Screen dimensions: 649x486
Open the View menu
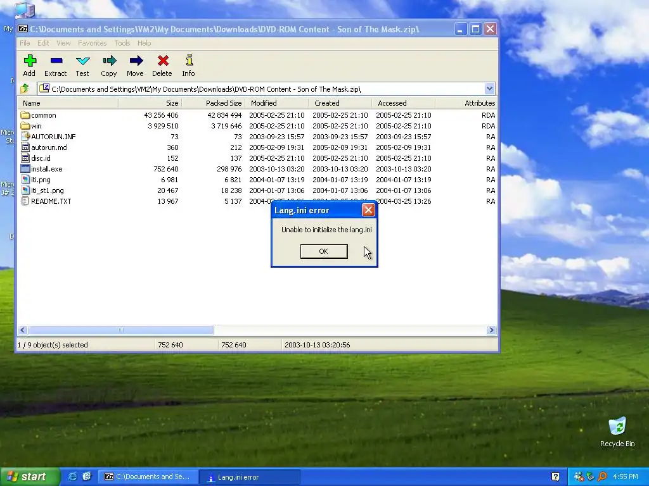tap(63, 43)
